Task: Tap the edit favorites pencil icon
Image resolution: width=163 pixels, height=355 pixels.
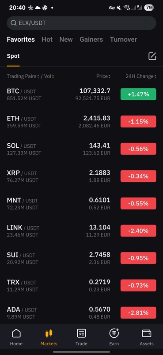Action: click(152, 56)
